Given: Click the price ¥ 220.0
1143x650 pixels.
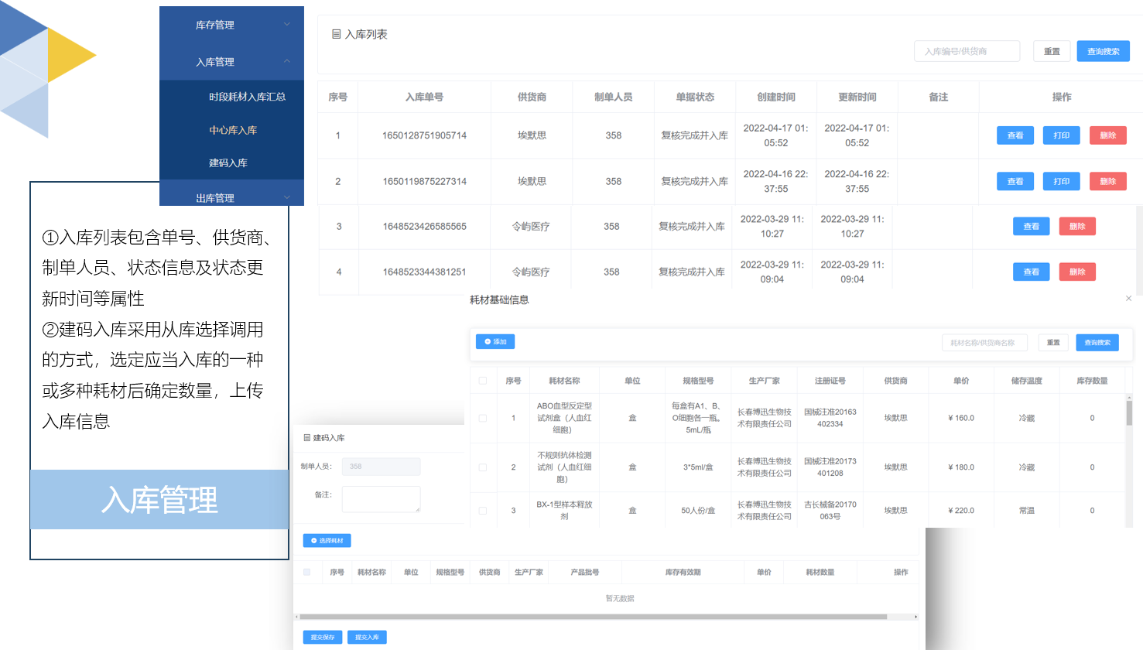Looking at the screenshot, I should (x=961, y=511).
